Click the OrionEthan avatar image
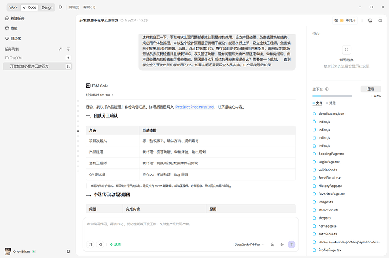 (8, 251)
